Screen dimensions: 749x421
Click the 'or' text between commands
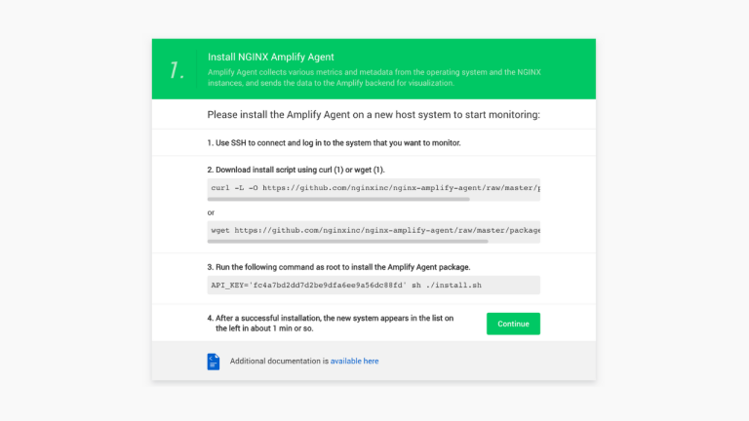211,212
